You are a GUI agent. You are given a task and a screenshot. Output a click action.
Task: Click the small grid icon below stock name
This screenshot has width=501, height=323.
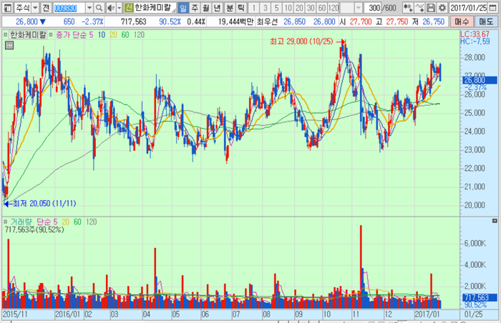tap(9, 45)
